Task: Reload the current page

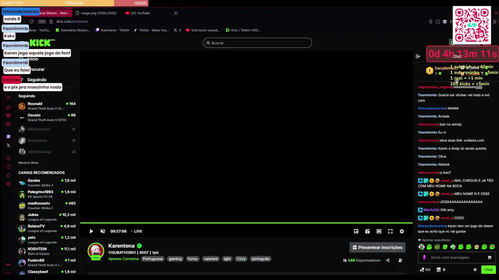Action: pos(32,22)
